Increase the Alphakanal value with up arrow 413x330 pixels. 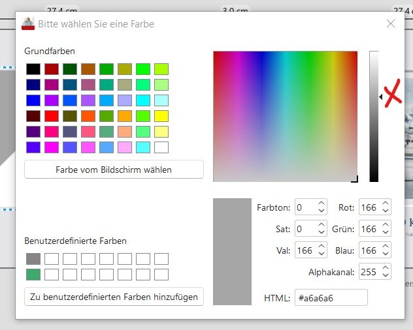pyautogui.click(x=386, y=268)
